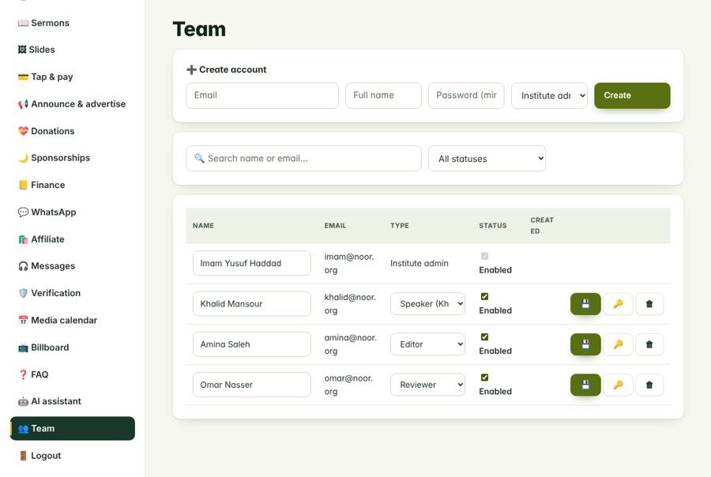This screenshot has width=711, height=477.
Task: Toggle Enabled checkbox for Omar Nasser
Action: (x=484, y=377)
